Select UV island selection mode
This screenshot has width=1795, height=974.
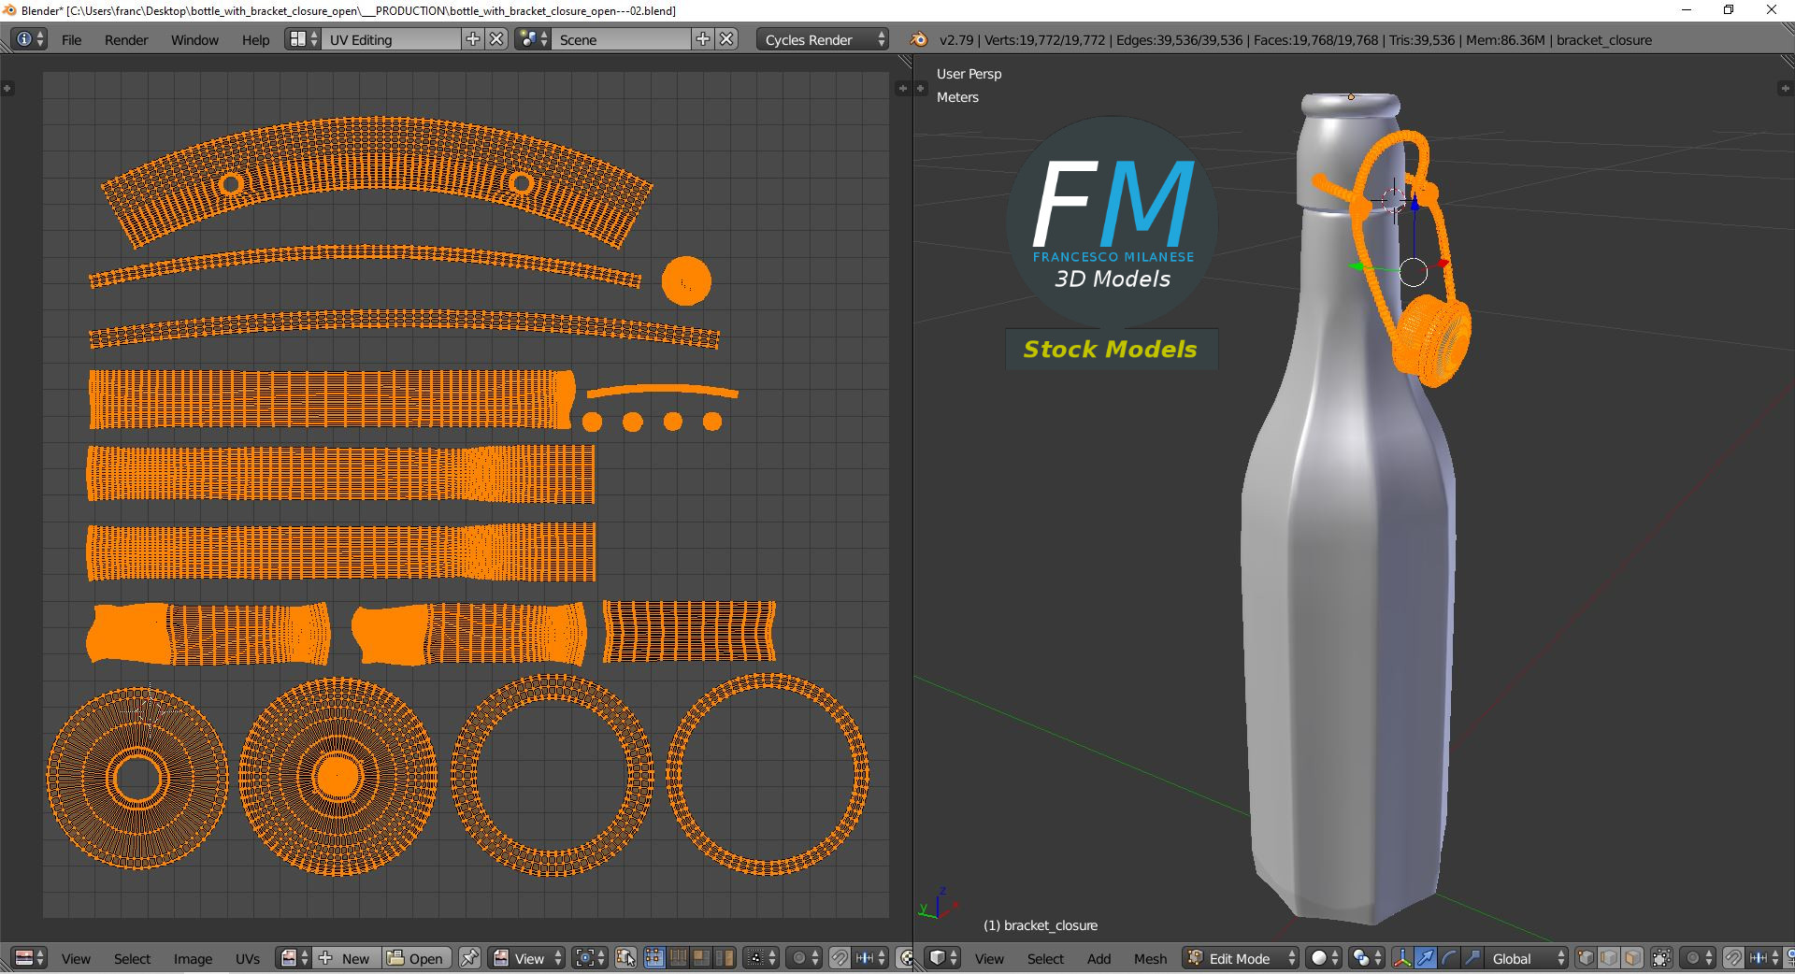725,958
